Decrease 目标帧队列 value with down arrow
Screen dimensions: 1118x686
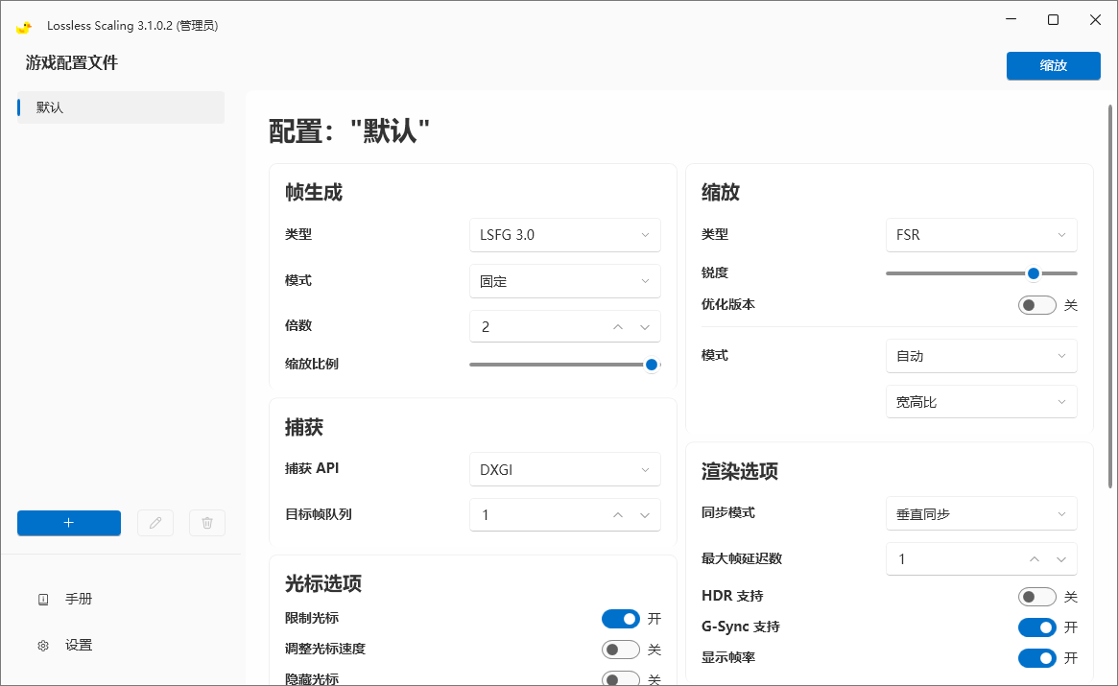tap(645, 515)
